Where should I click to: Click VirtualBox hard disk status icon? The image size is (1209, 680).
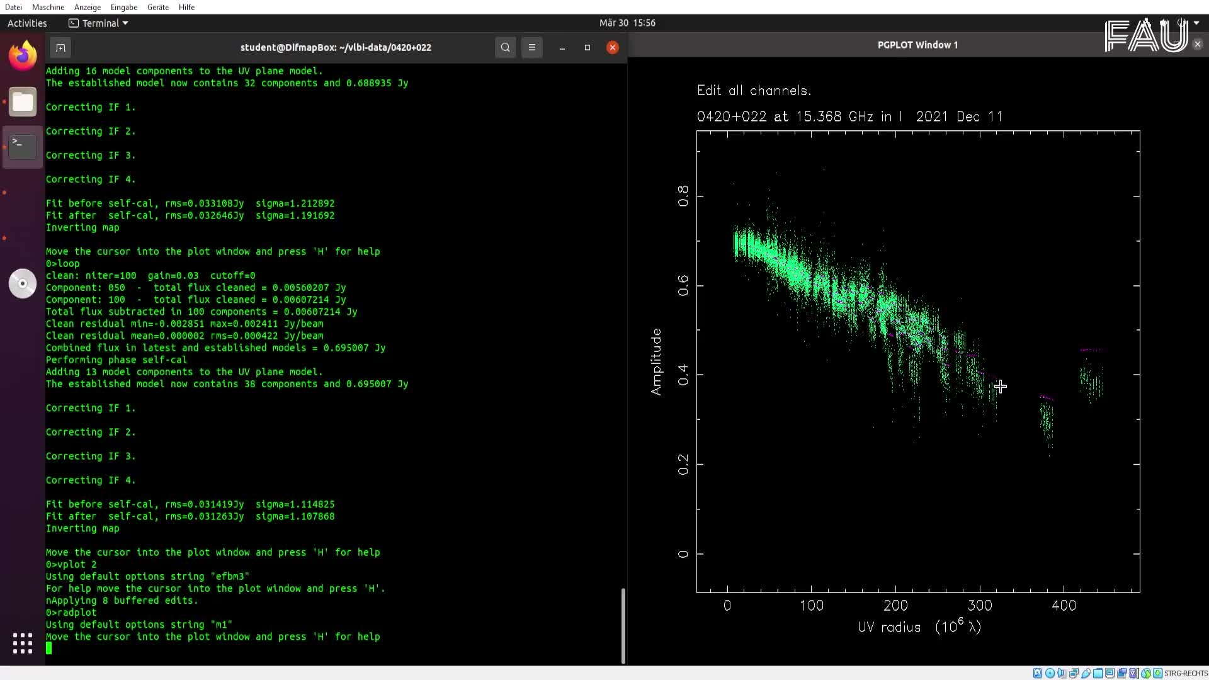[x=1038, y=673]
